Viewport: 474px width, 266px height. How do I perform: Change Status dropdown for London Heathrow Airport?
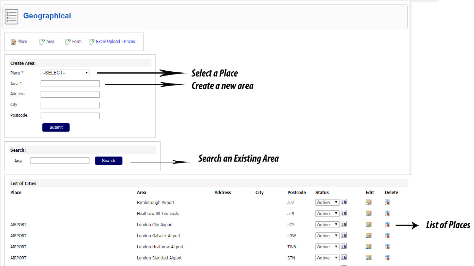tap(327, 247)
